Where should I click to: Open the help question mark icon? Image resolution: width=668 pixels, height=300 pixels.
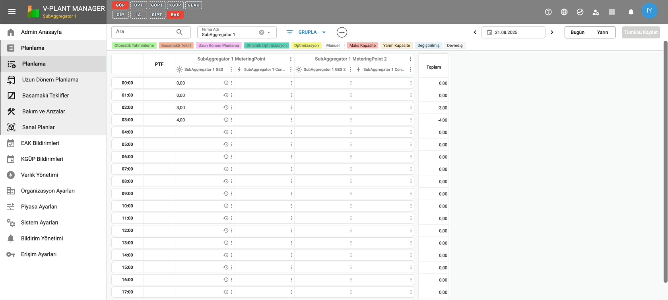point(548,12)
